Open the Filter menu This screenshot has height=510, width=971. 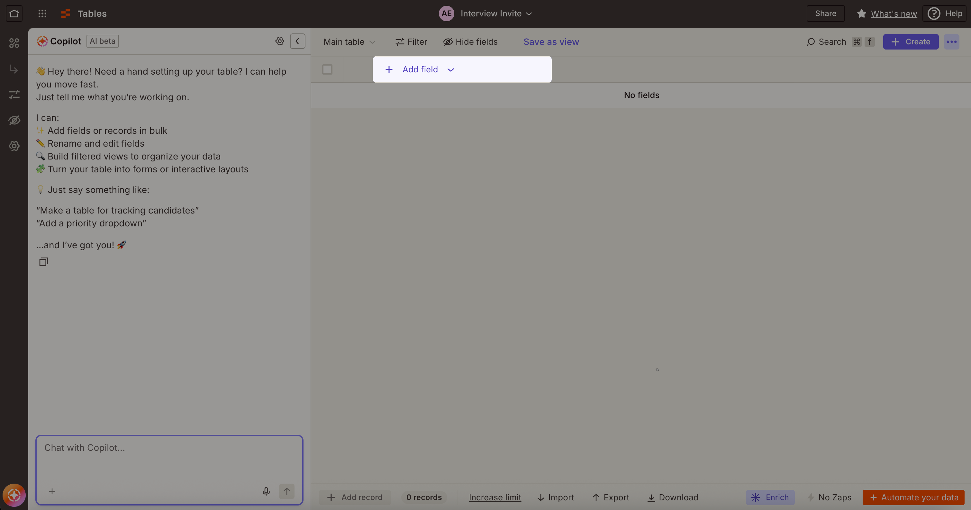pyautogui.click(x=411, y=42)
